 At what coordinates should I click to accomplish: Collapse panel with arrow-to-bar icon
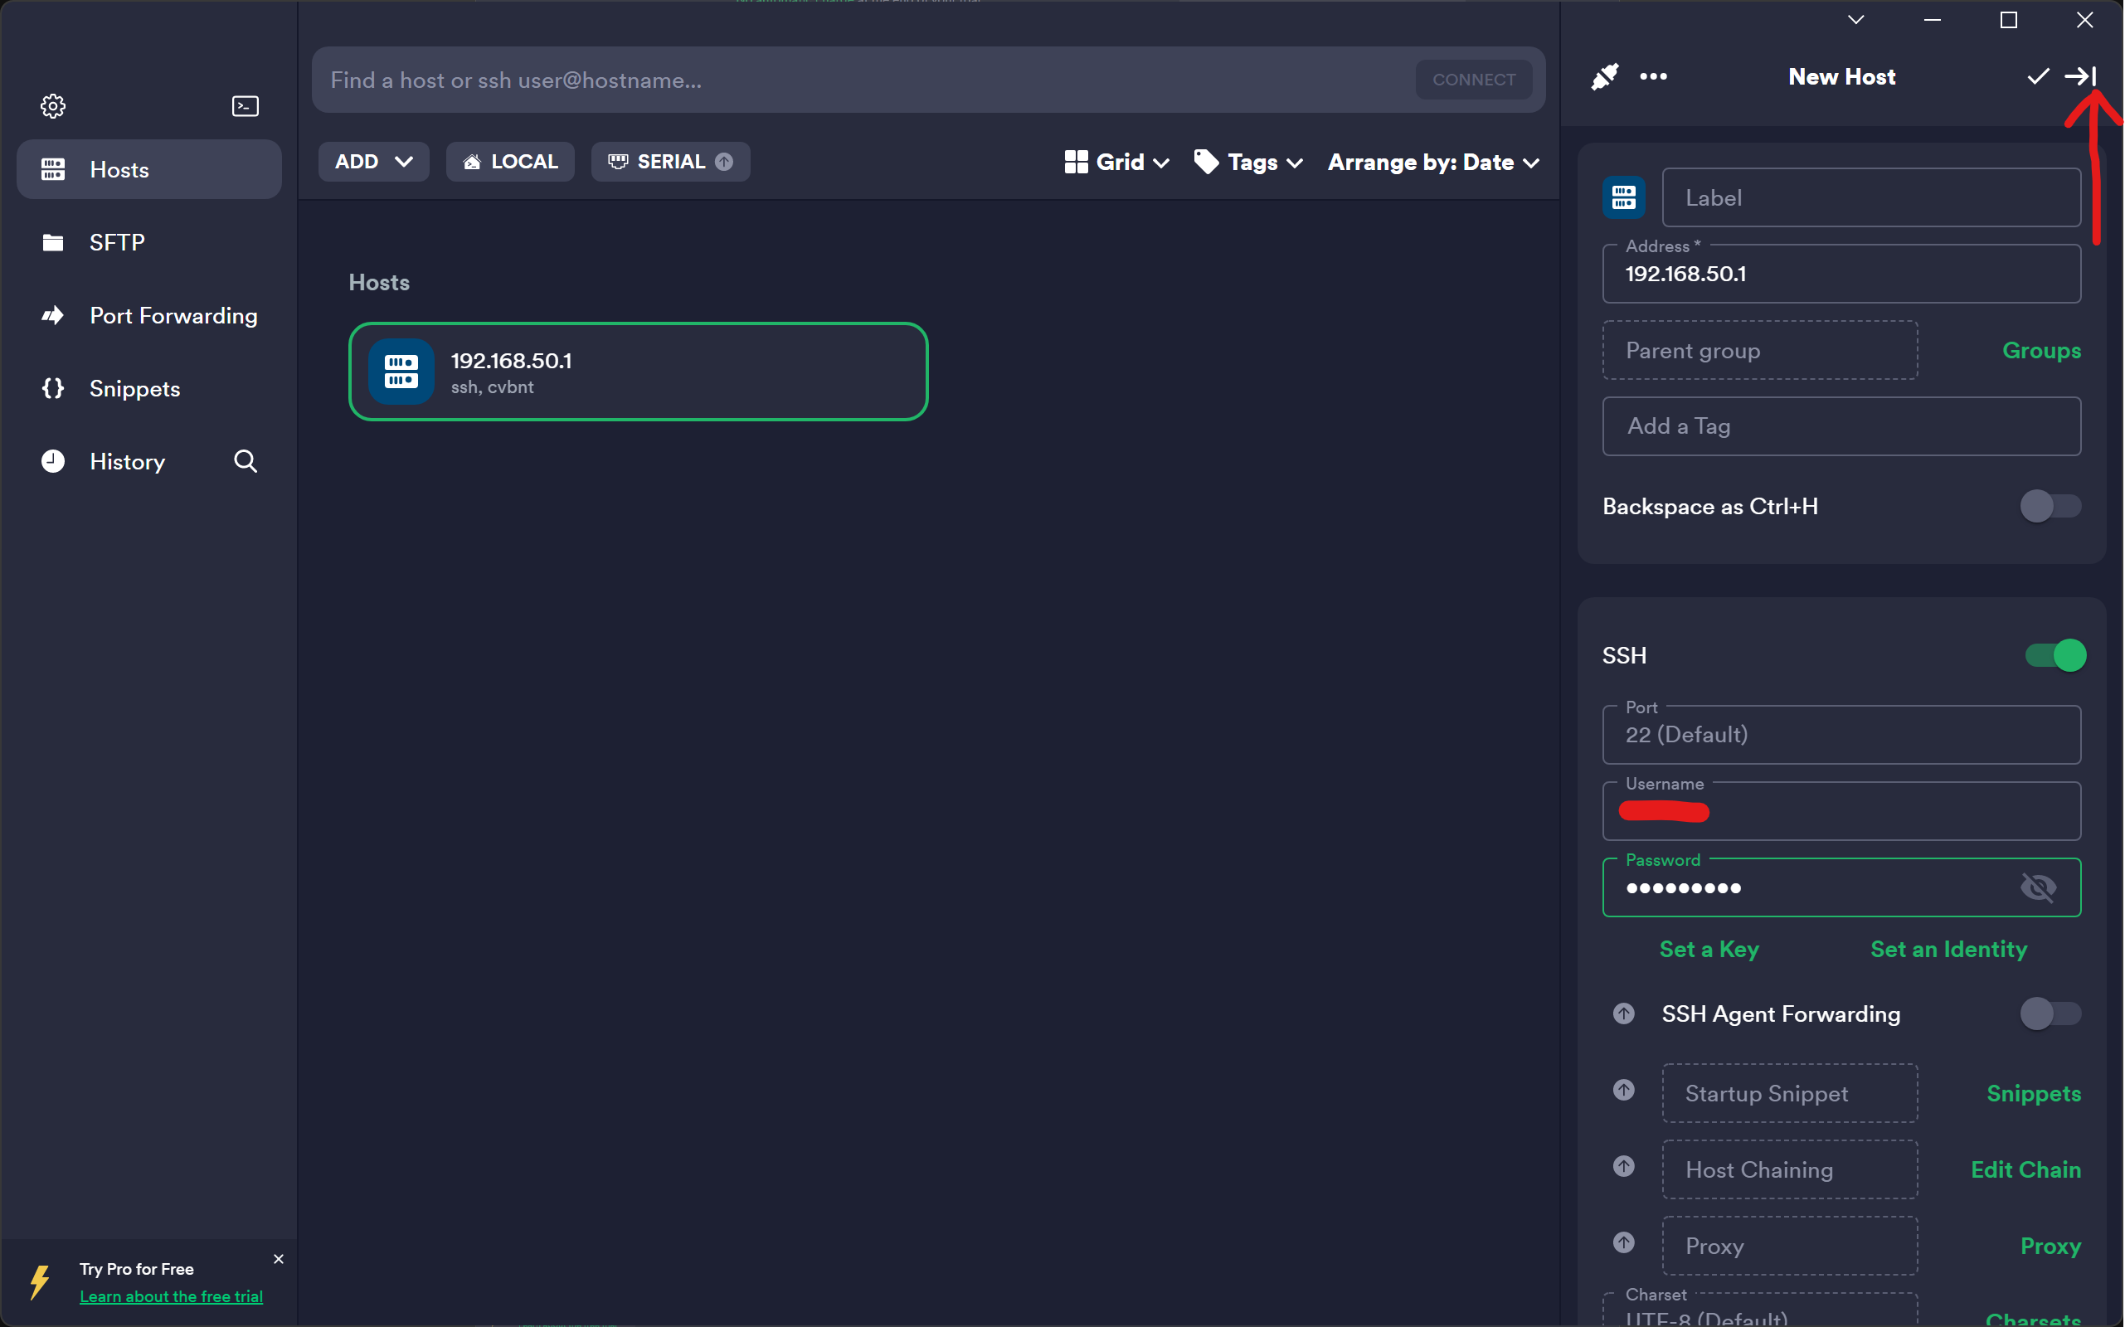[x=2079, y=77]
